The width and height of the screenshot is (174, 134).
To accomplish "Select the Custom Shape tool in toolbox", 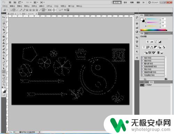I will click(4, 72).
